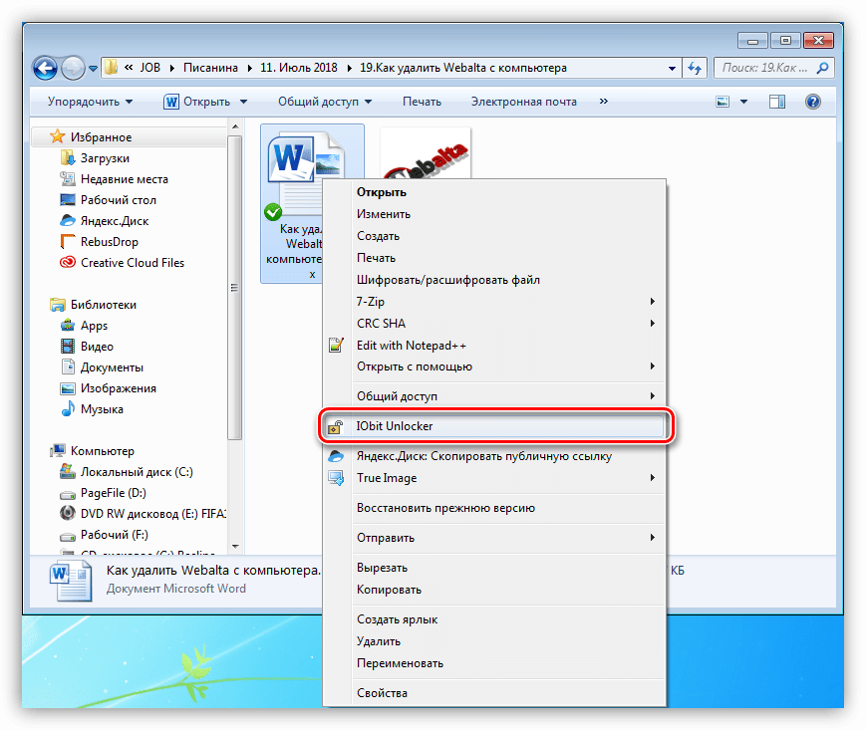Open Локальный диск (C:)
The width and height of the screenshot is (866, 730).
click(x=137, y=472)
